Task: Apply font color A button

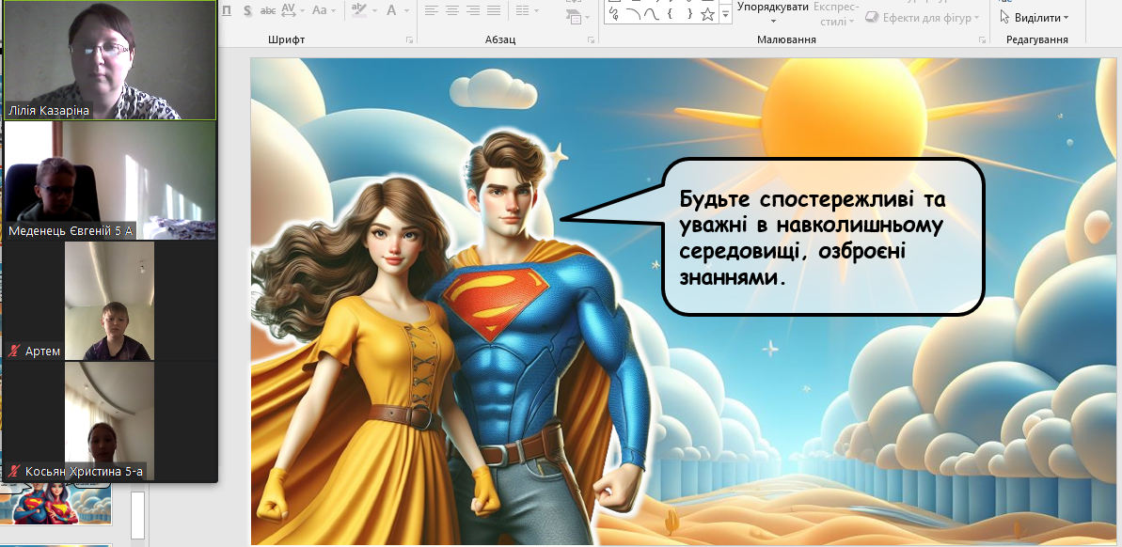Action: pos(391,10)
